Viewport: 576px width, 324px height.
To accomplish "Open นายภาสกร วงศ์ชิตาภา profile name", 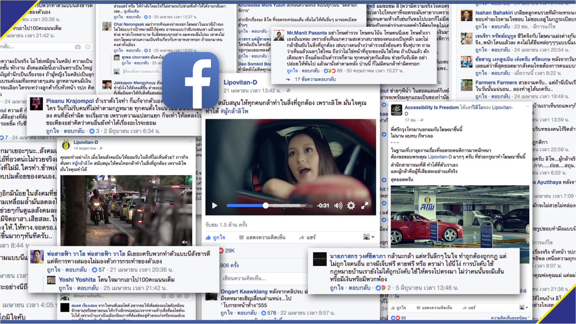I will pos(358,256).
